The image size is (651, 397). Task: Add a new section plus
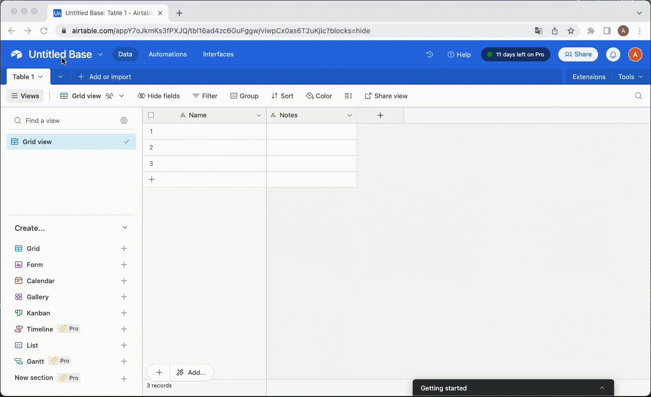(124, 378)
